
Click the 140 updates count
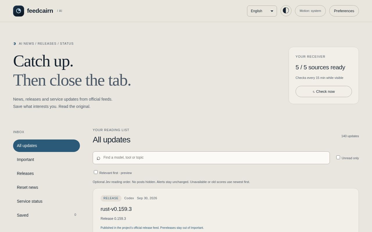point(350,136)
